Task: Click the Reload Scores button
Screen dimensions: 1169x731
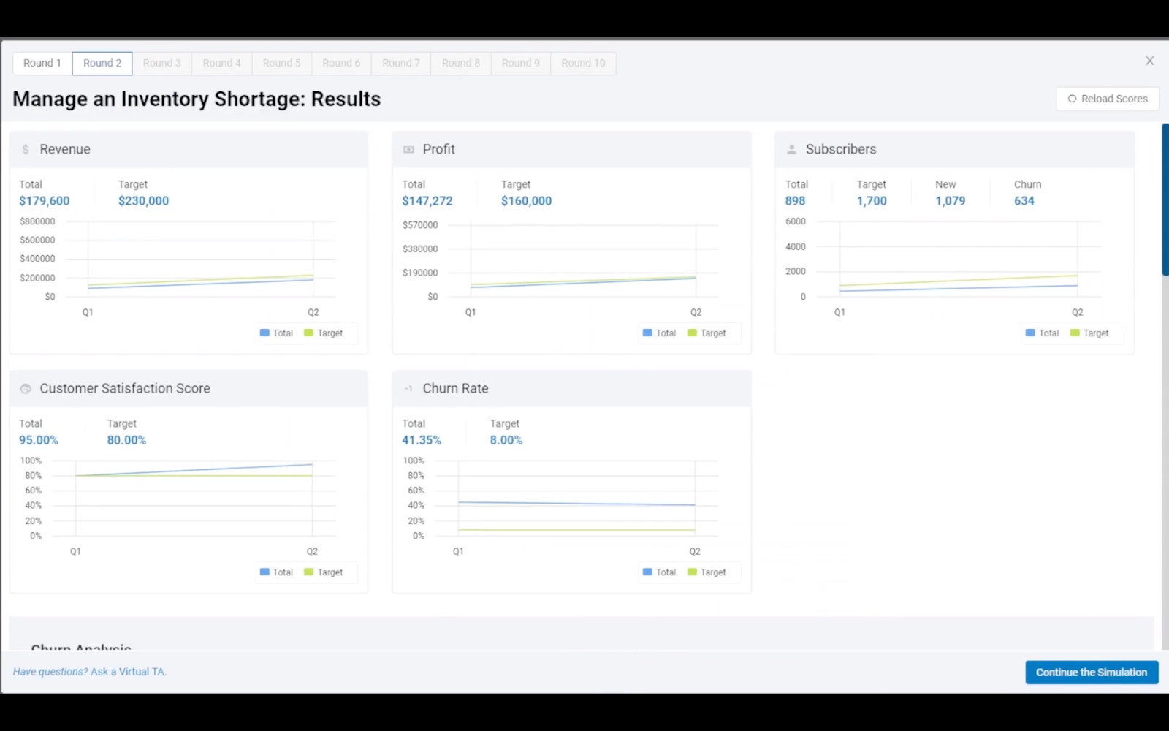Action: [x=1108, y=99]
